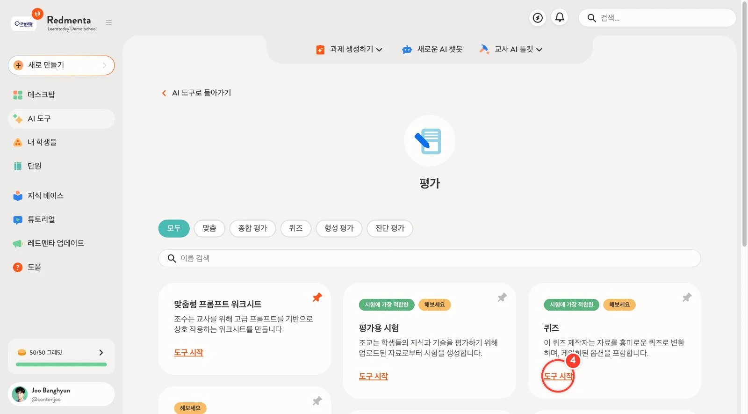Click the 데스크탑 dashboard icon in sidebar
This screenshot has height=414, width=748.
click(x=18, y=95)
